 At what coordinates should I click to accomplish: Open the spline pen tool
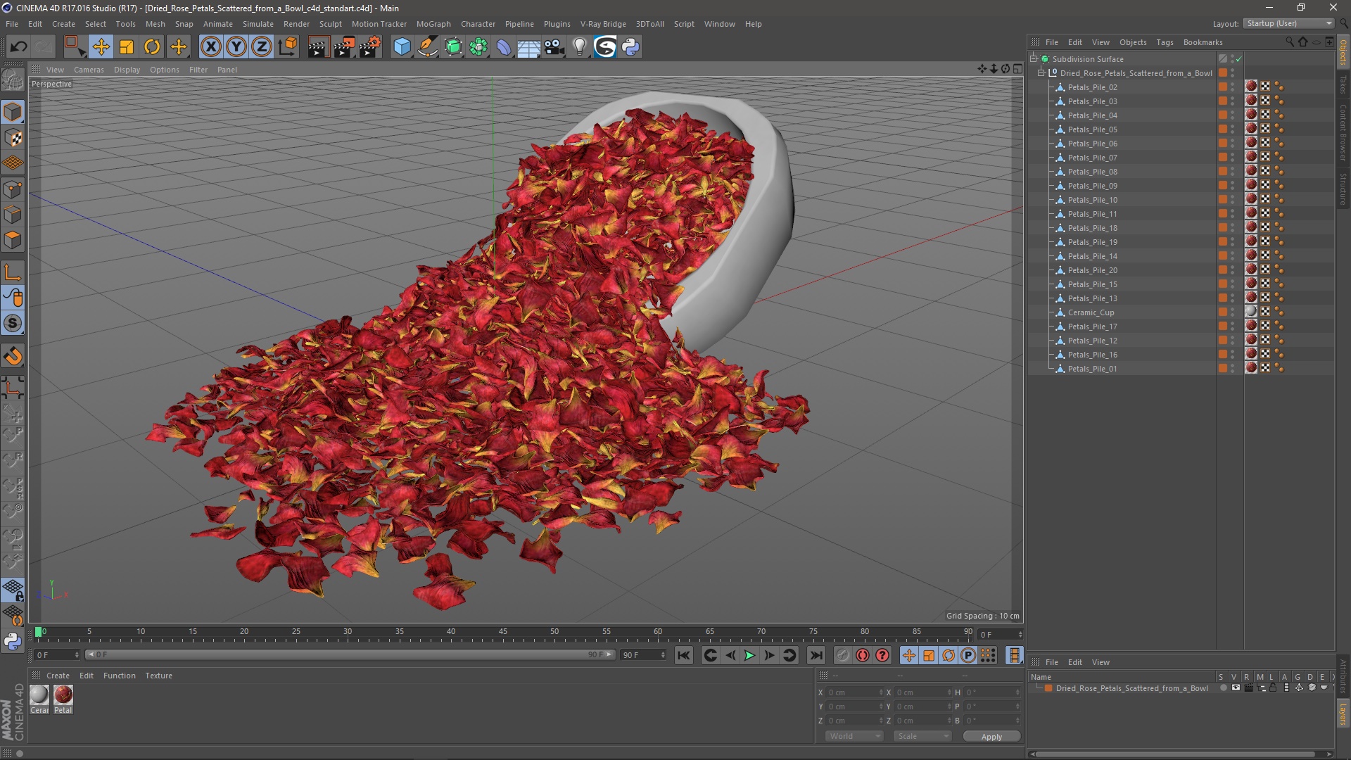point(428,47)
